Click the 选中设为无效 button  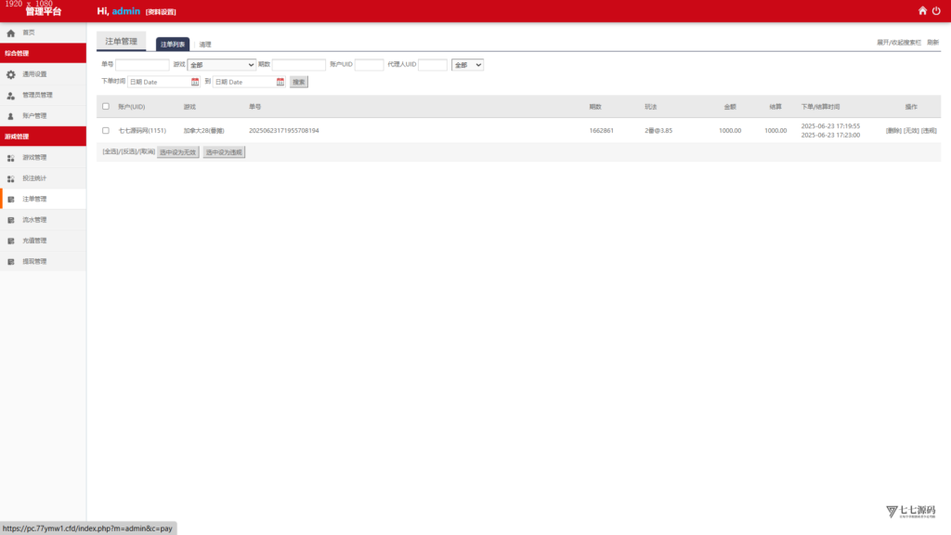coord(177,152)
